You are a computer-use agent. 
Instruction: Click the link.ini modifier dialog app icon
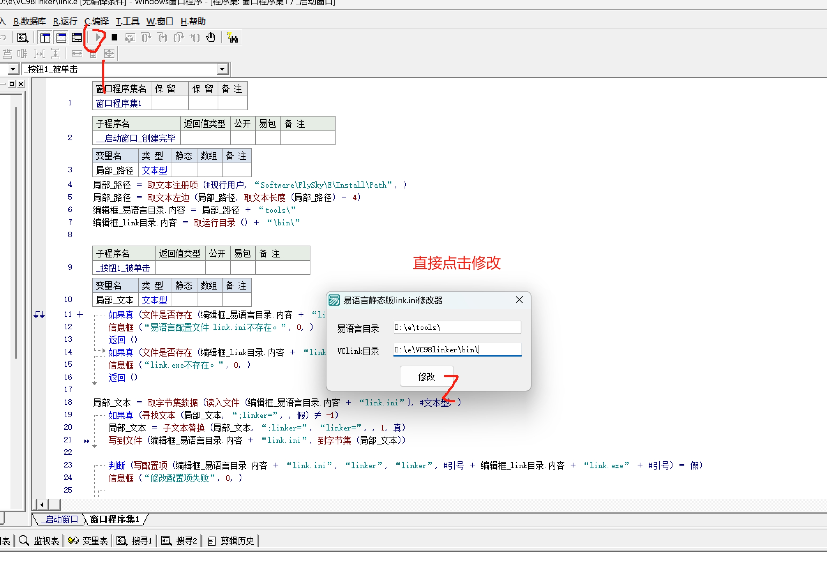(x=334, y=300)
